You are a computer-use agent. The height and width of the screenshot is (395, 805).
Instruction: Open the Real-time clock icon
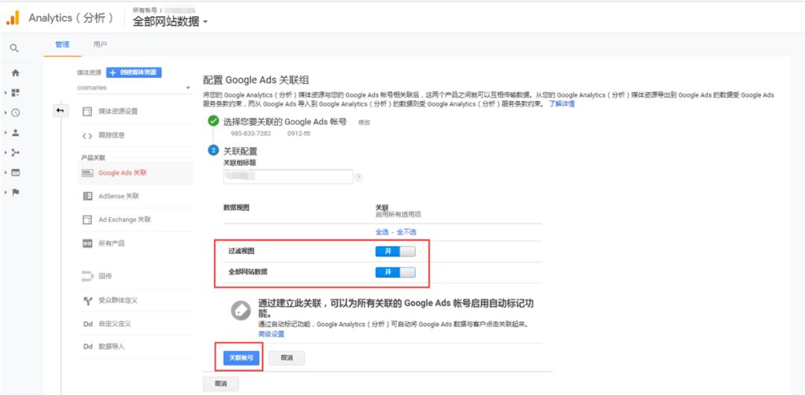click(x=16, y=113)
